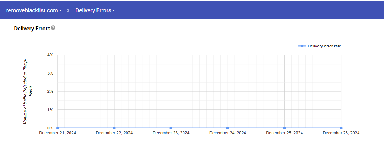
Task: Click the blue legend marker icon
Action: (x=301, y=46)
